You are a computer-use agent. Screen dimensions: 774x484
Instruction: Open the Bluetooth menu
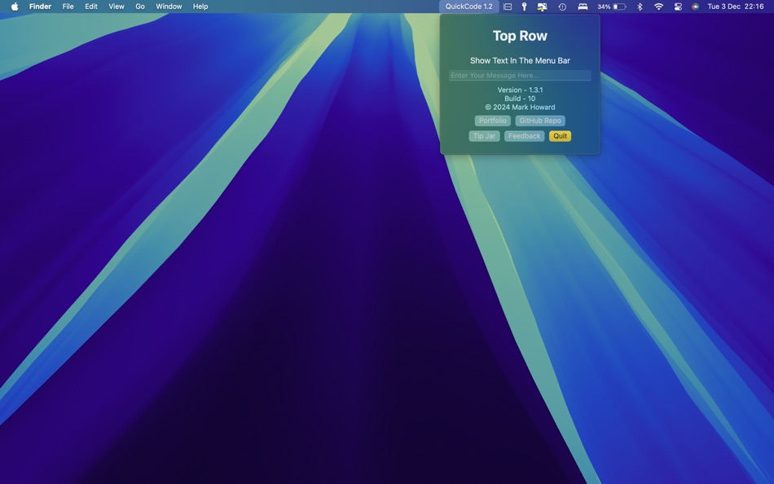pyautogui.click(x=640, y=7)
